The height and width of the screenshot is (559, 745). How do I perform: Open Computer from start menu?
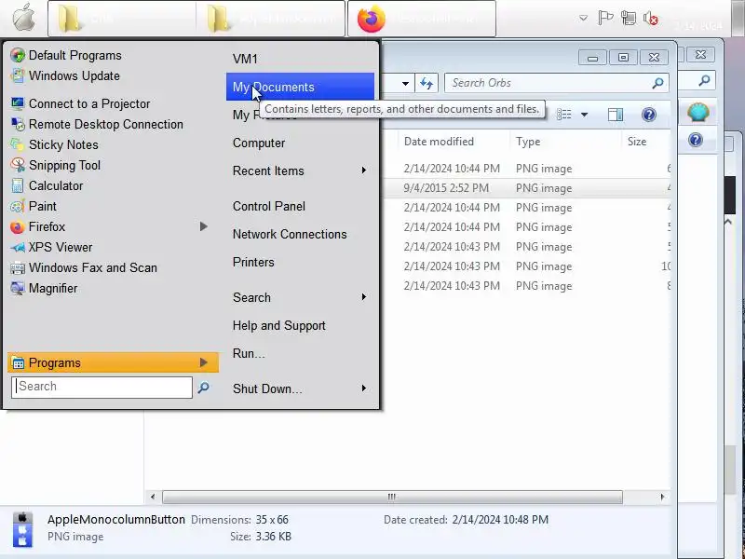259,143
